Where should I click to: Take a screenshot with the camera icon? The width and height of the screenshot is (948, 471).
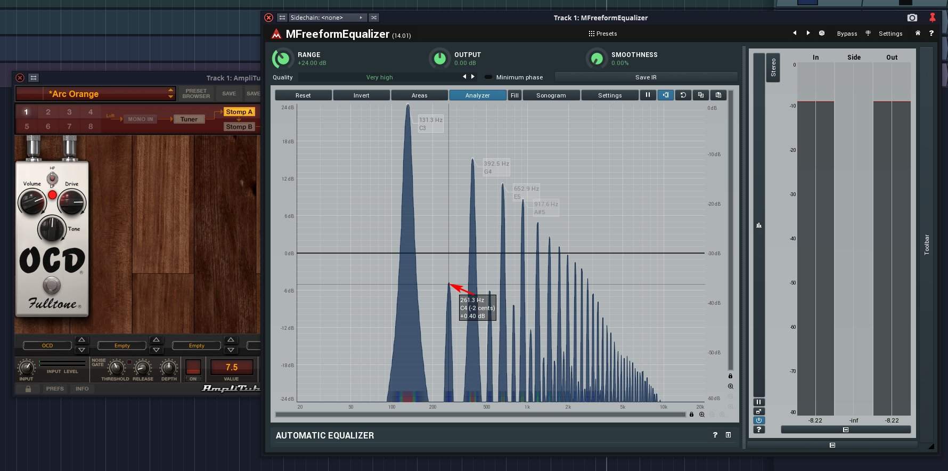click(912, 18)
